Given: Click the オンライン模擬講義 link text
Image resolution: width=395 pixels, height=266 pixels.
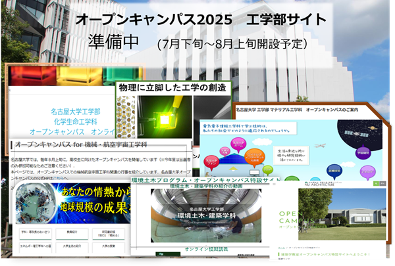Looking at the screenshot, I should (x=206, y=249).
